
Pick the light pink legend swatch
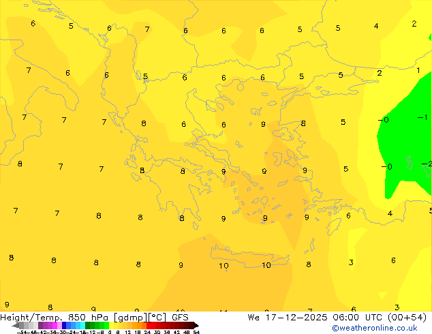coord(59,325)
